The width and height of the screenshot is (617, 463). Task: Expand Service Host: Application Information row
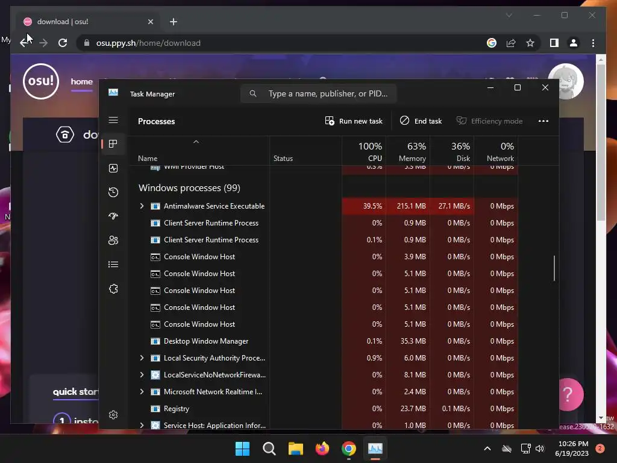point(142,425)
